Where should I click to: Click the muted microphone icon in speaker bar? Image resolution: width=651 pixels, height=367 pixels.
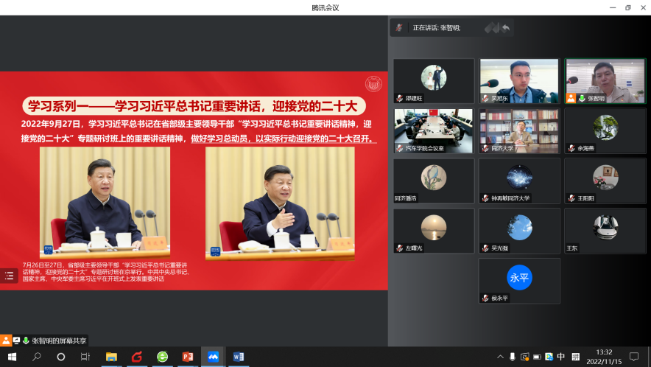click(399, 27)
